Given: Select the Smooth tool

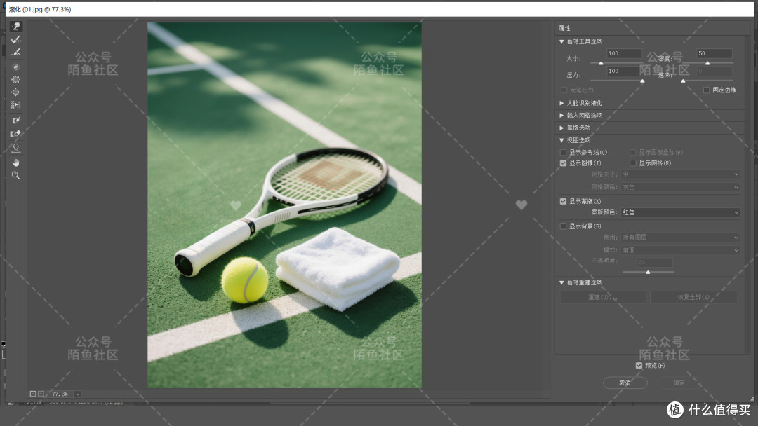Looking at the screenshot, I should [16, 52].
